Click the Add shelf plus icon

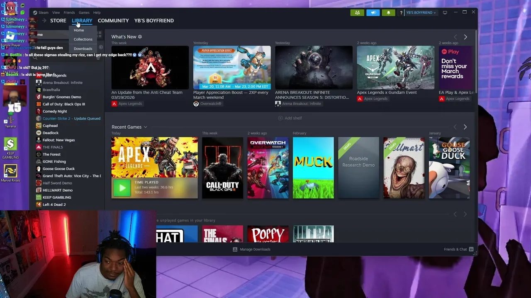[280, 118]
